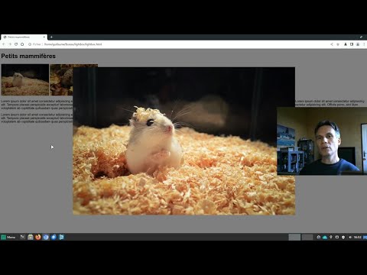This screenshot has height=275, width=367.
Task: Open the user profile icon
Action: point(358,44)
